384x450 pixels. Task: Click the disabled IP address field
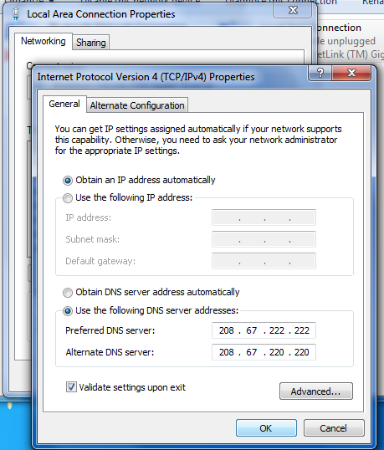click(x=264, y=217)
